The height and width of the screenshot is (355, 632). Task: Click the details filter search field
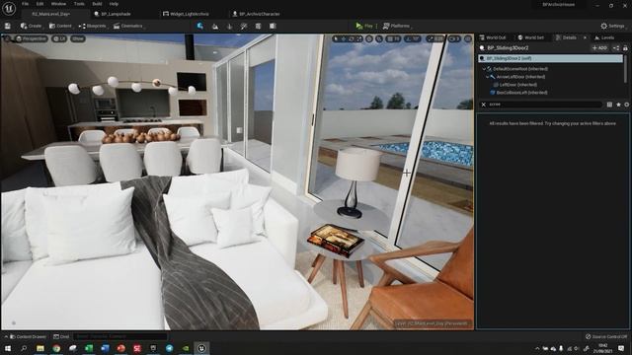click(x=545, y=105)
